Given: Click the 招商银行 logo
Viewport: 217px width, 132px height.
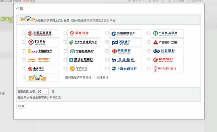Looking at the screenshot, I should [84, 33].
